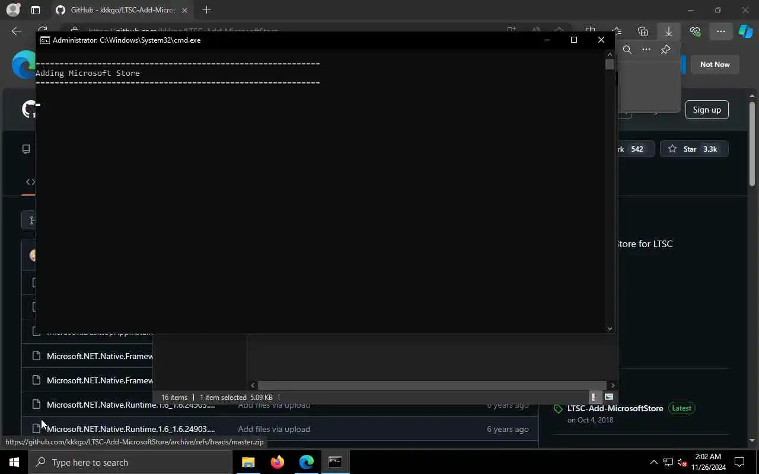Open the Edge Downloads toolbar icon

(669, 31)
